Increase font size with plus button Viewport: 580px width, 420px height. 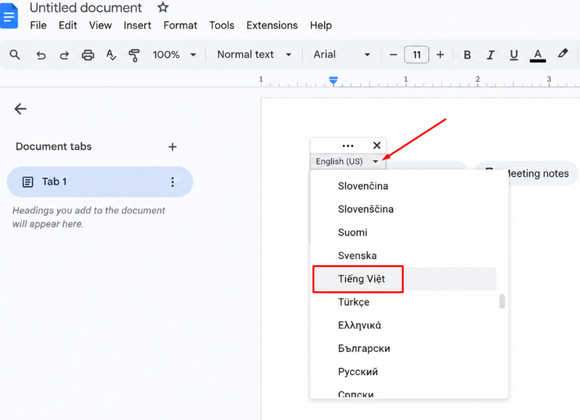[440, 55]
